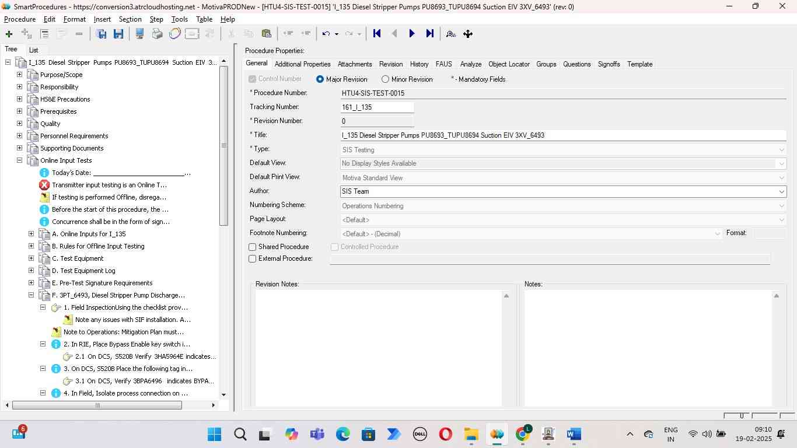Click the printer icon in toolbar
Screen dimensions: 797x448
157,34
